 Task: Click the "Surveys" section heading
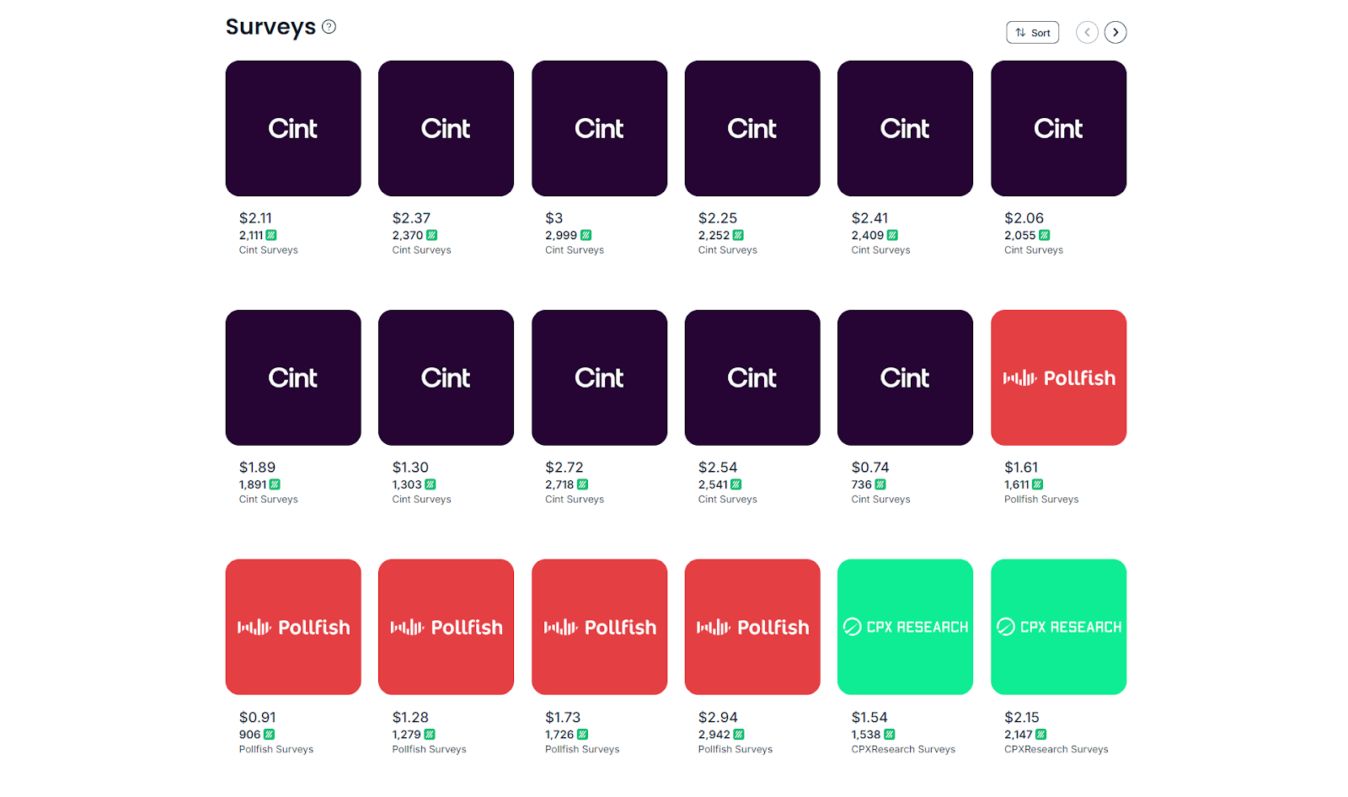click(x=270, y=27)
